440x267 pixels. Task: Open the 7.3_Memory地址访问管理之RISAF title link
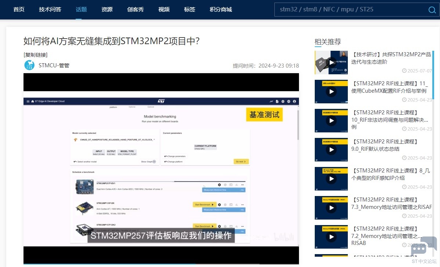[392, 203]
